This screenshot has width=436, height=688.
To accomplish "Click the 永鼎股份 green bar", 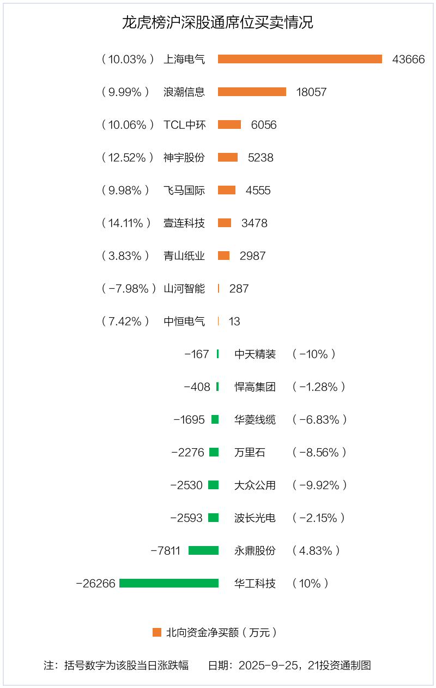I will tap(203, 550).
